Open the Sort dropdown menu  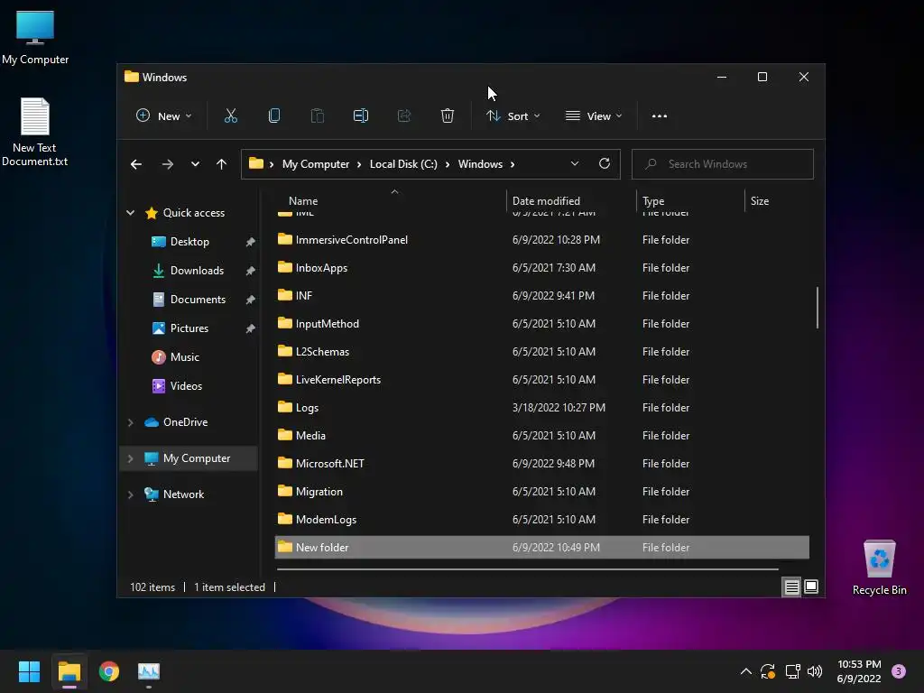tap(513, 116)
